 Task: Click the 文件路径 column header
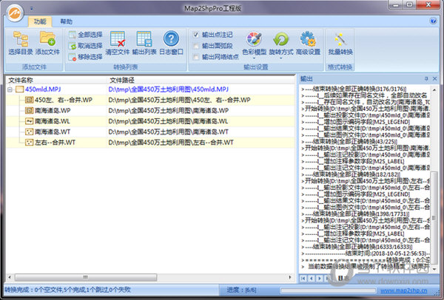click(x=201, y=80)
